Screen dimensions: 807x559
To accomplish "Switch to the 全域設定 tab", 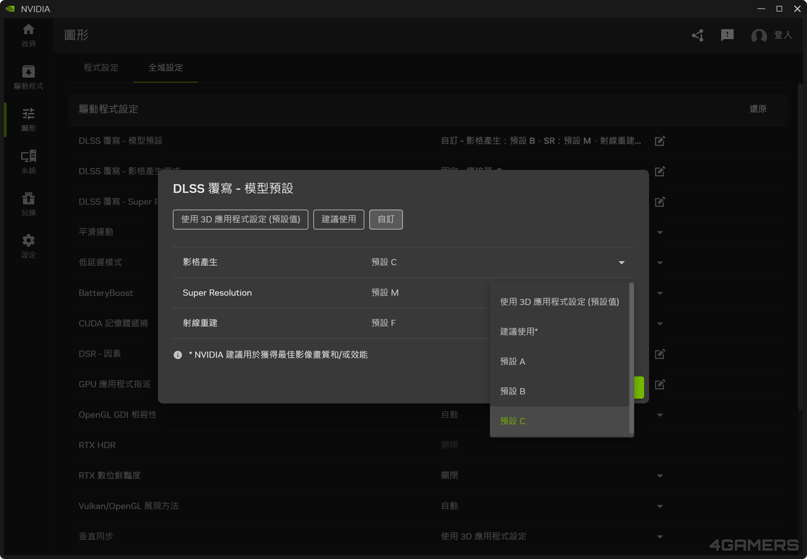I will click(x=165, y=68).
